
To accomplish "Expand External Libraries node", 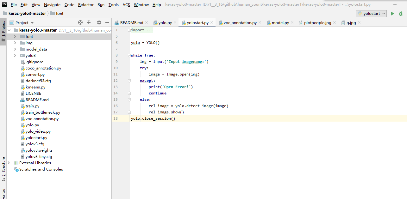I will (x=9, y=163).
